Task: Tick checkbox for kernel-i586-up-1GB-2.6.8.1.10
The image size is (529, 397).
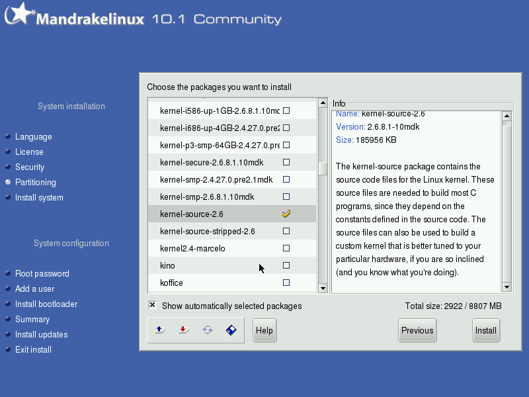Action: tap(286, 110)
